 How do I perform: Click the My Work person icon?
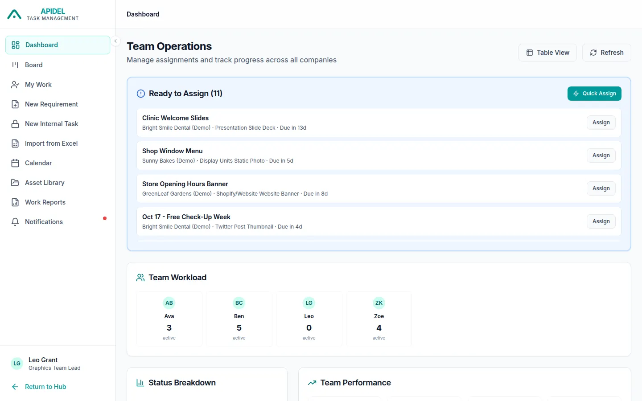pos(15,85)
